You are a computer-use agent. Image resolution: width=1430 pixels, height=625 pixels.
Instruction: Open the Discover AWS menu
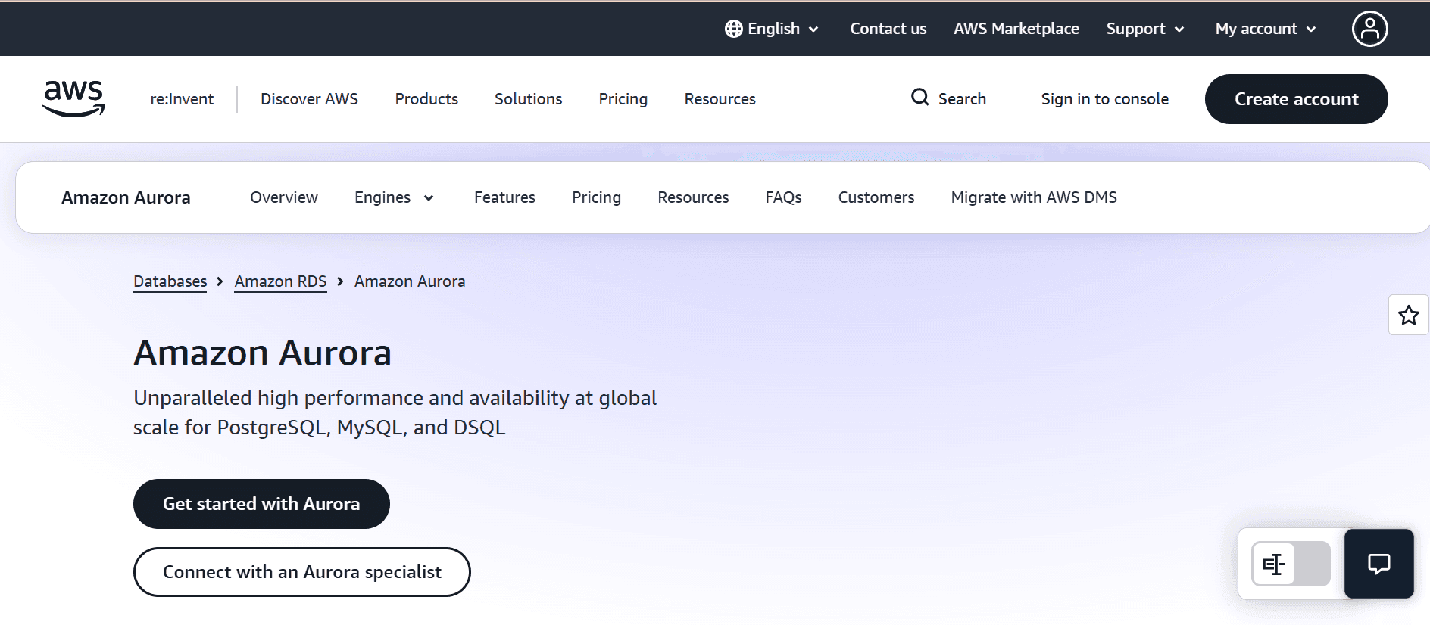tap(309, 99)
